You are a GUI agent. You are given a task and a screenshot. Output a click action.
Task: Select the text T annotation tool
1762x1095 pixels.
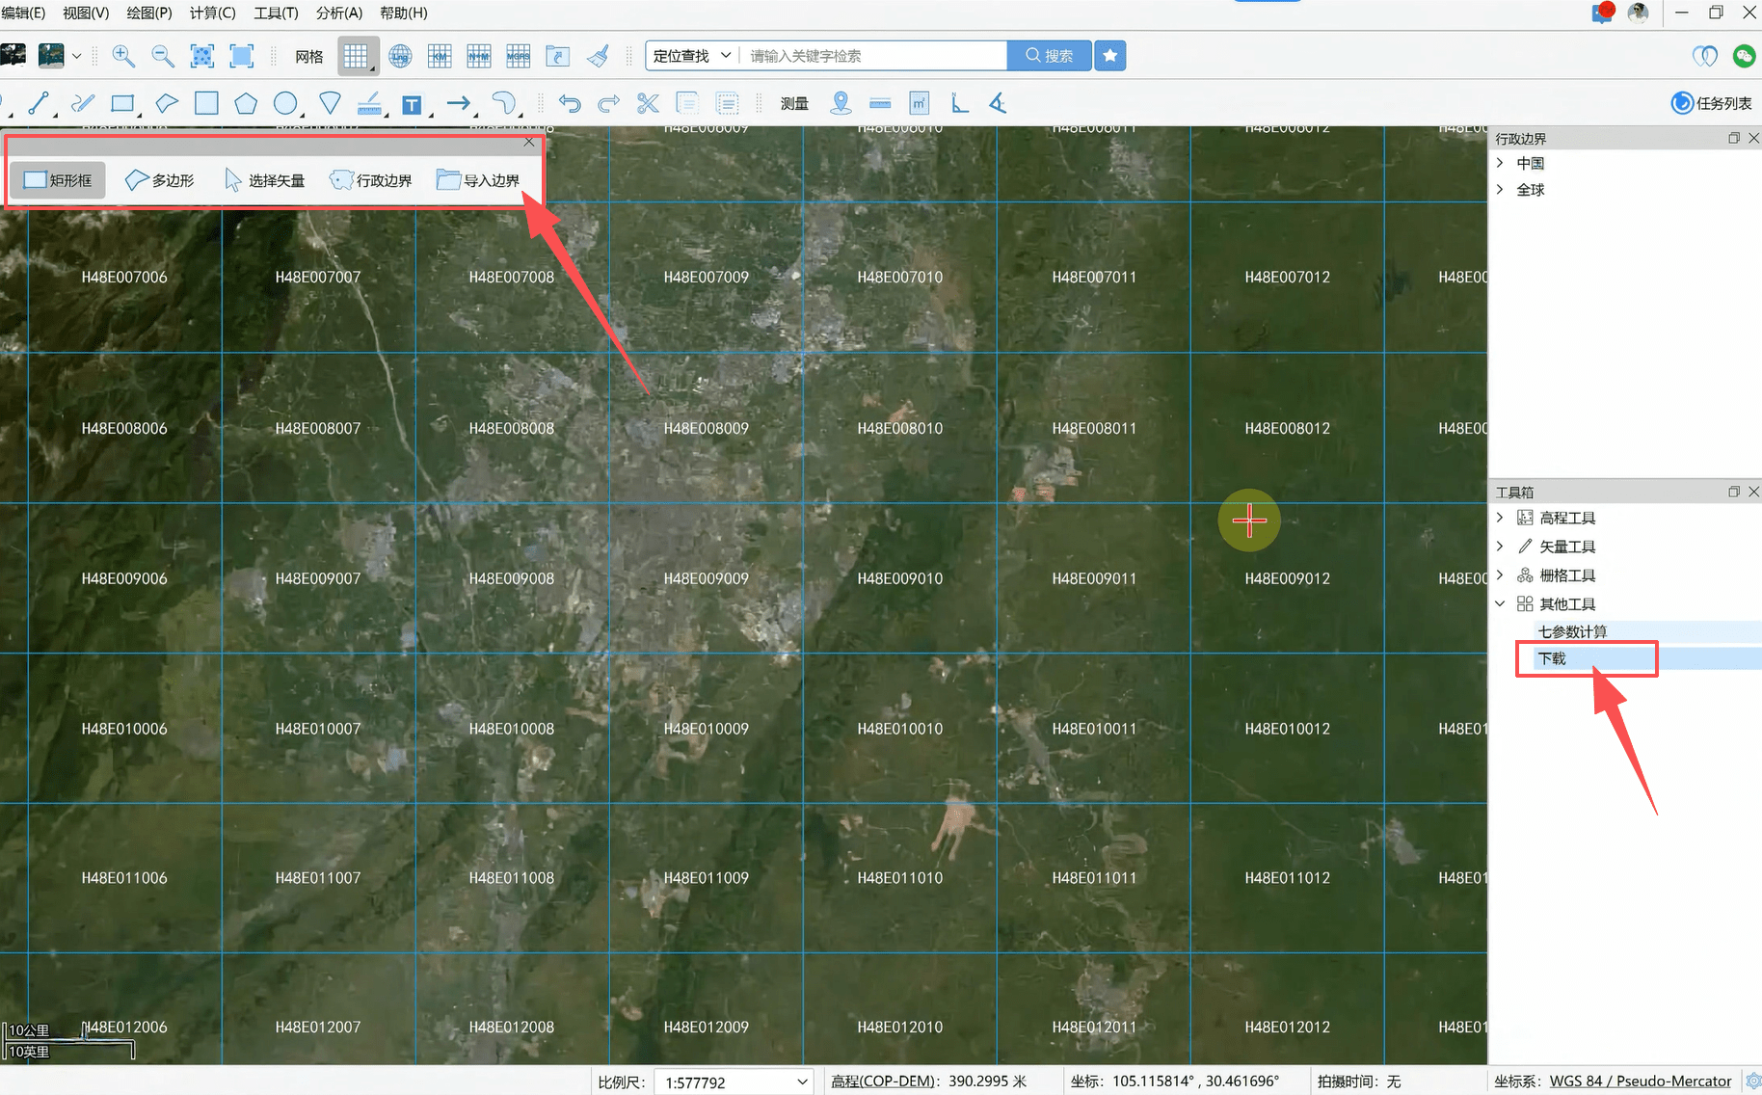point(413,104)
